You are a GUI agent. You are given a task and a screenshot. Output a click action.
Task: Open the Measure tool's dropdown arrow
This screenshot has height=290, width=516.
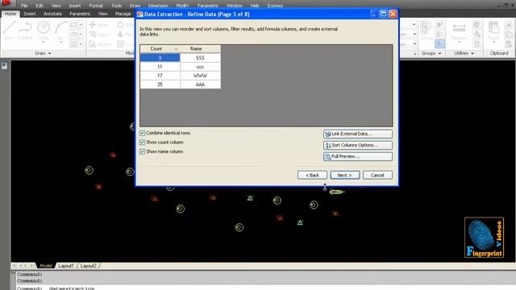(459, 42)
